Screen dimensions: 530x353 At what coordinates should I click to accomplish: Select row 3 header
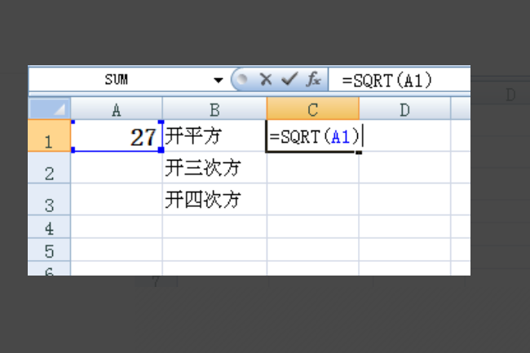[49, 199]
